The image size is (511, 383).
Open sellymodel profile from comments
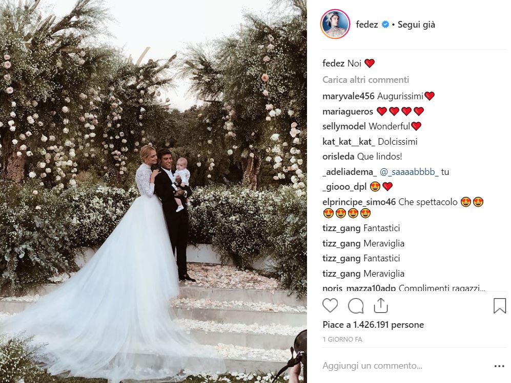(x=344, y=126)
